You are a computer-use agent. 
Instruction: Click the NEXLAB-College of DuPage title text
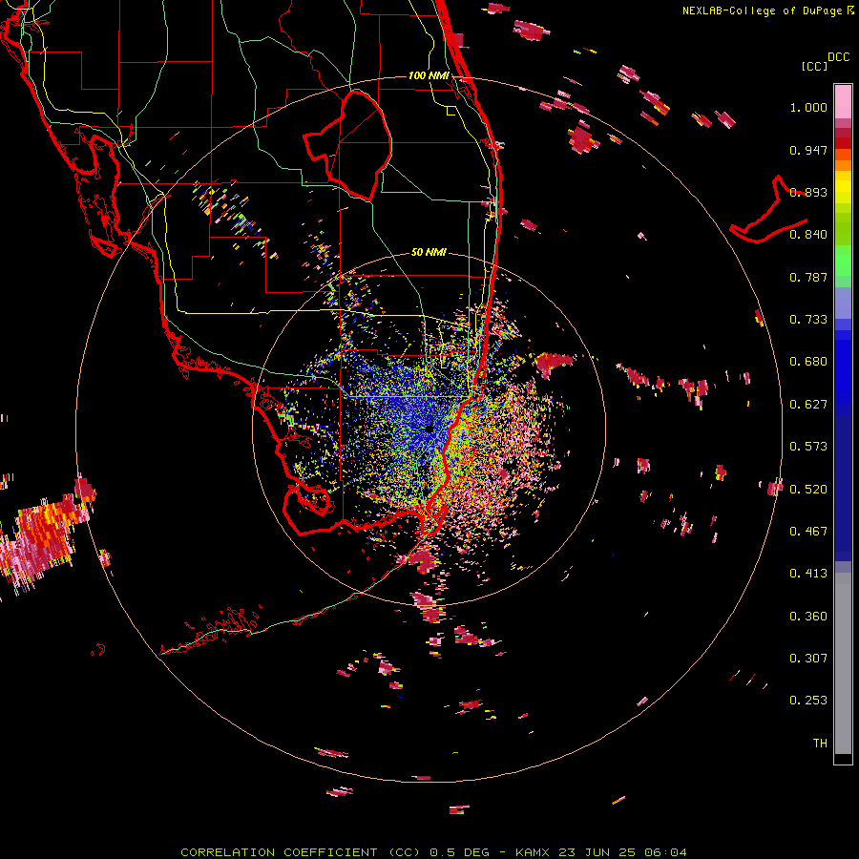764,10
